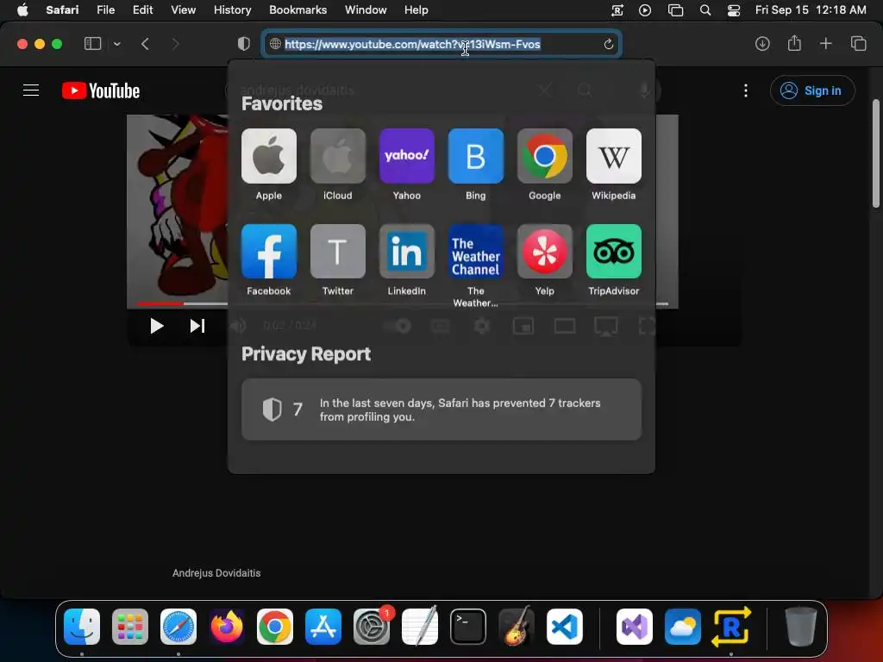Open the YouTube guide hamburger menu

point(31,90)
